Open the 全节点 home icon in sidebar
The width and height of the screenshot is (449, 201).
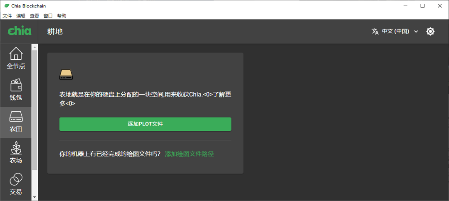(16, 54)
